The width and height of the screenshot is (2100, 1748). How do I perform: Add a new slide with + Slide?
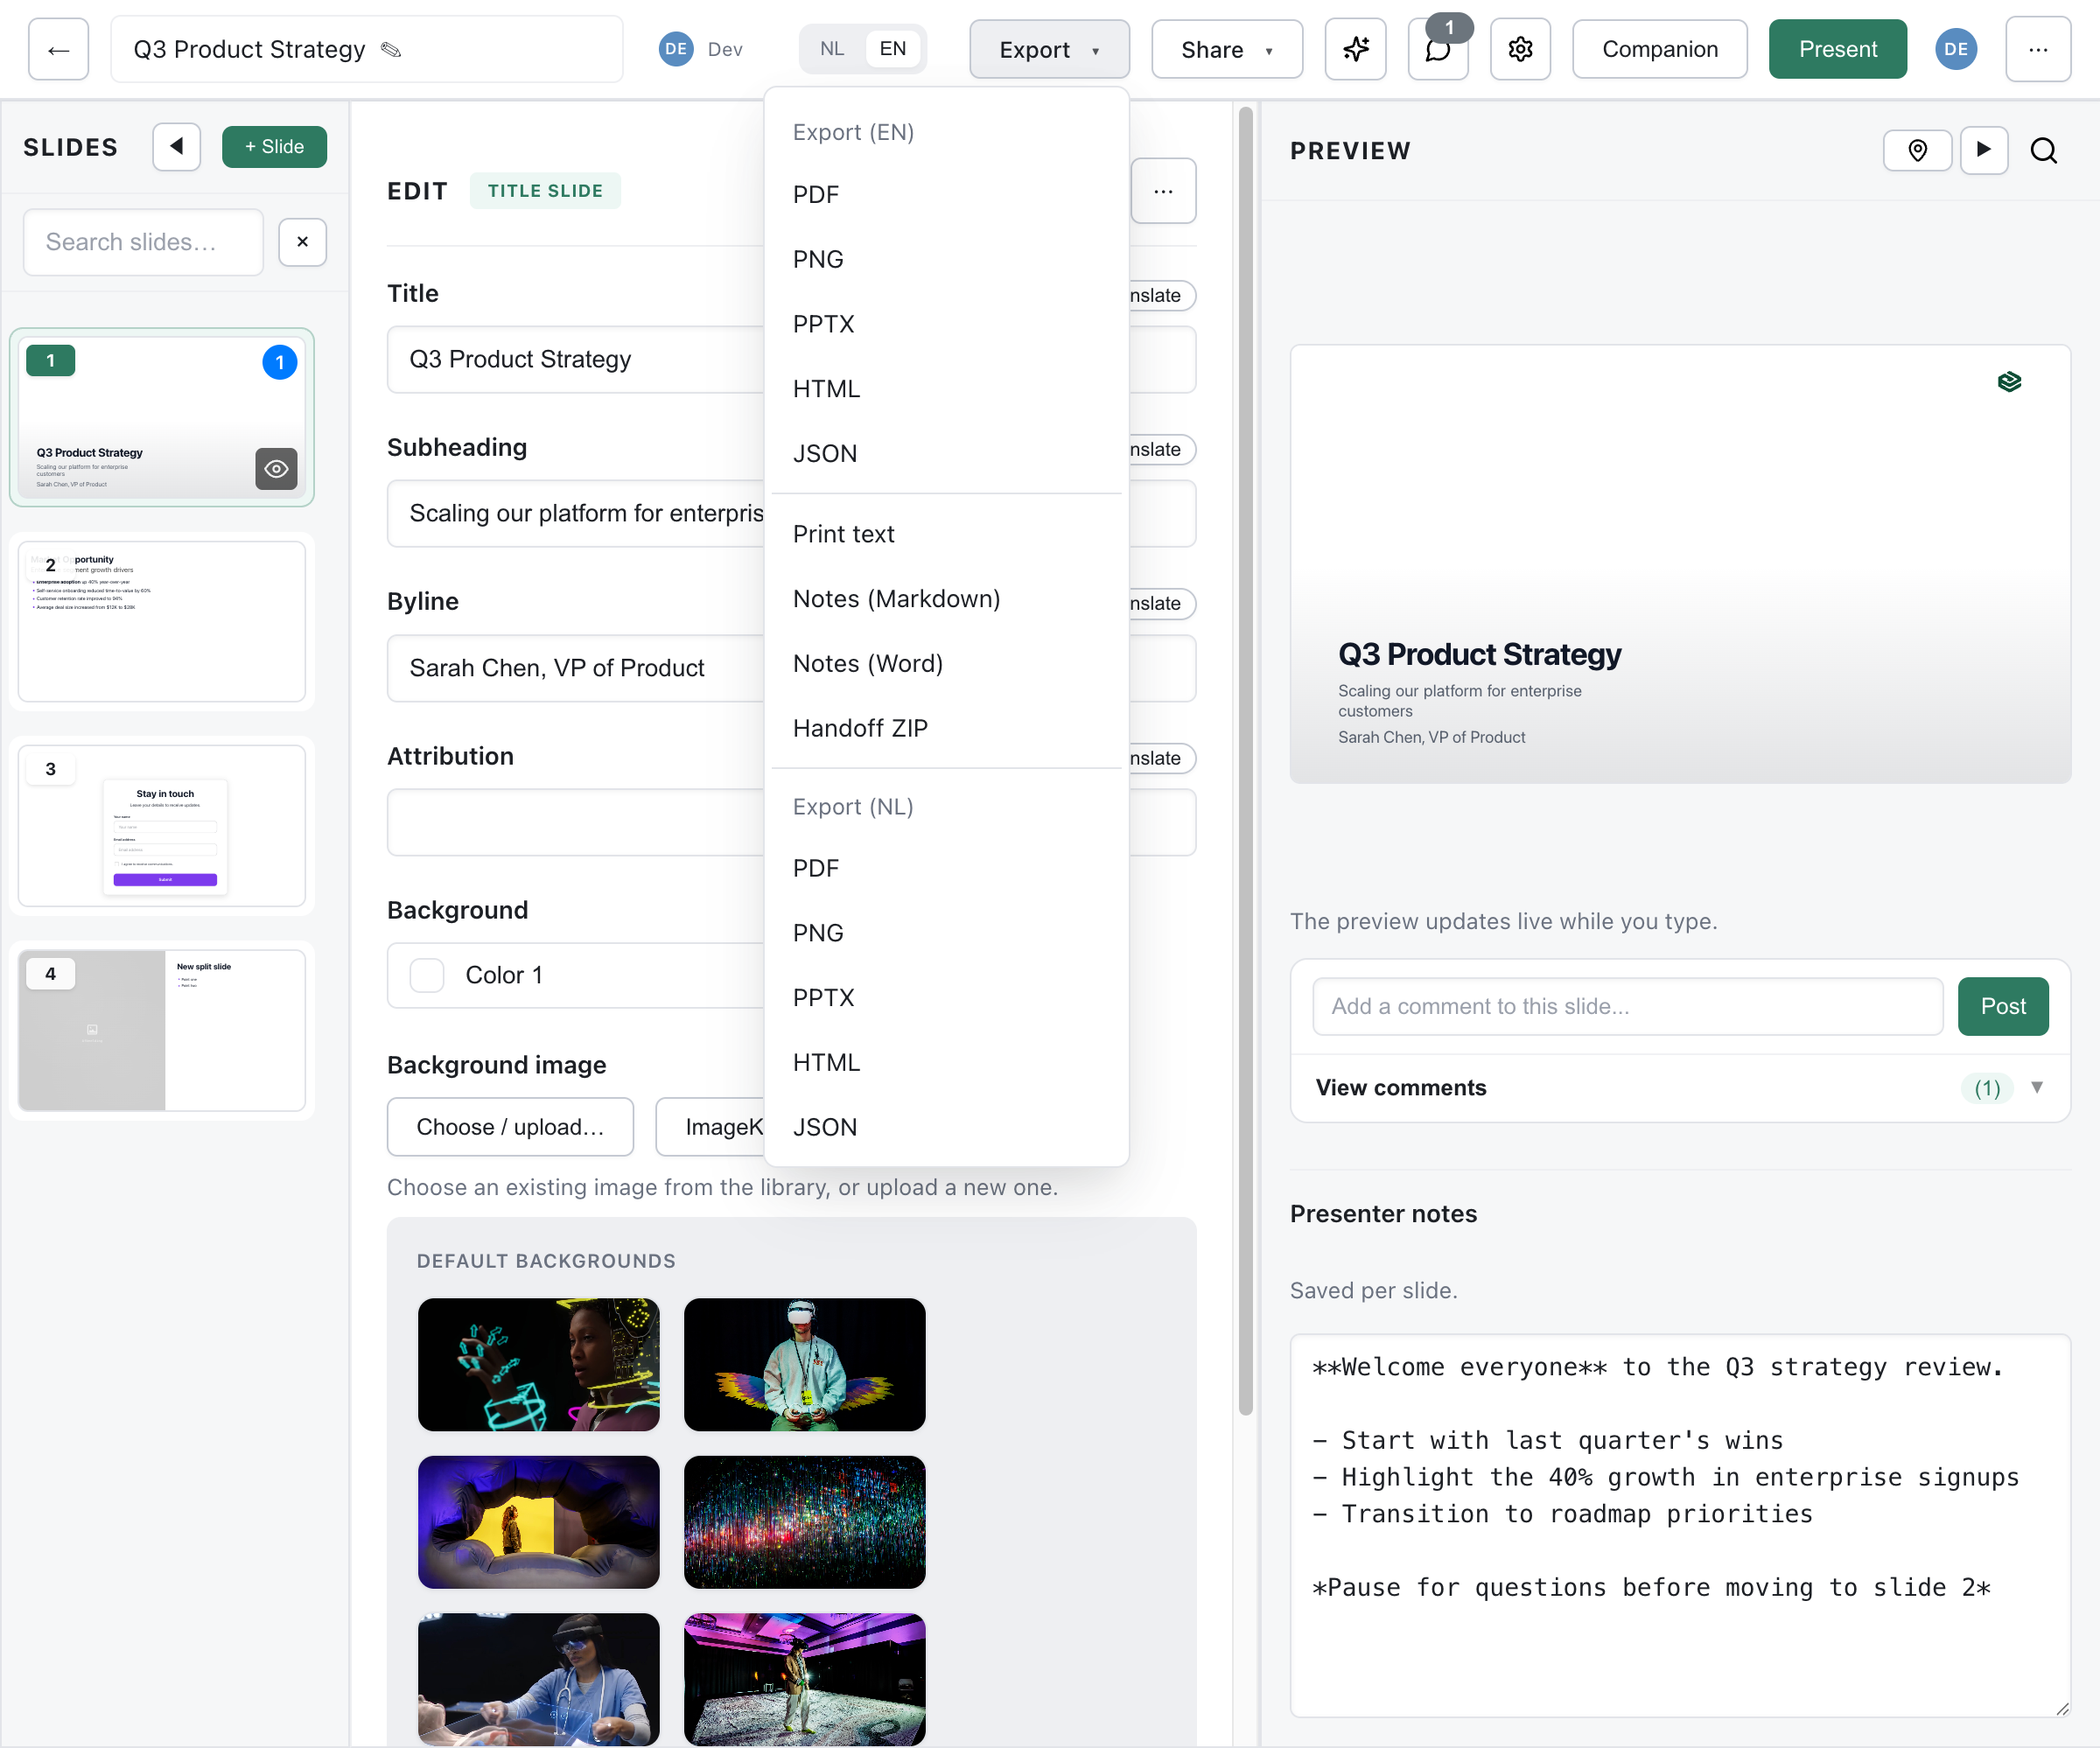pos(274,147)
